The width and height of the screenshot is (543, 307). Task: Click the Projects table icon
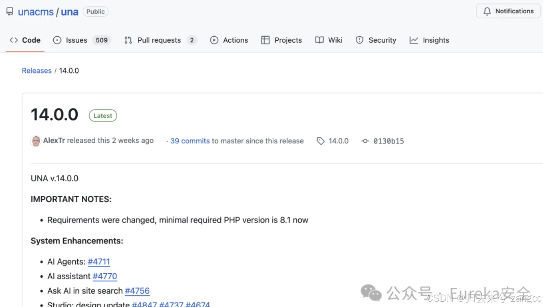265,40
